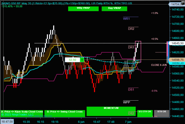Screen dimensions: 185x124
Task: Click the DS1 pivot label
Action: (131, 90)
